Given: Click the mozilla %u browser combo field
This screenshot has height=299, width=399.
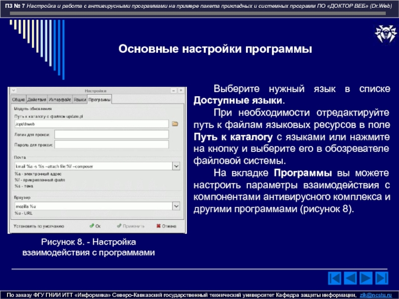Looking at the screenshot, I should point(94,206).
